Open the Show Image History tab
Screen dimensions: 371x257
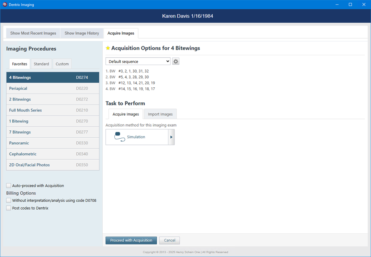(x=82, y=33)
